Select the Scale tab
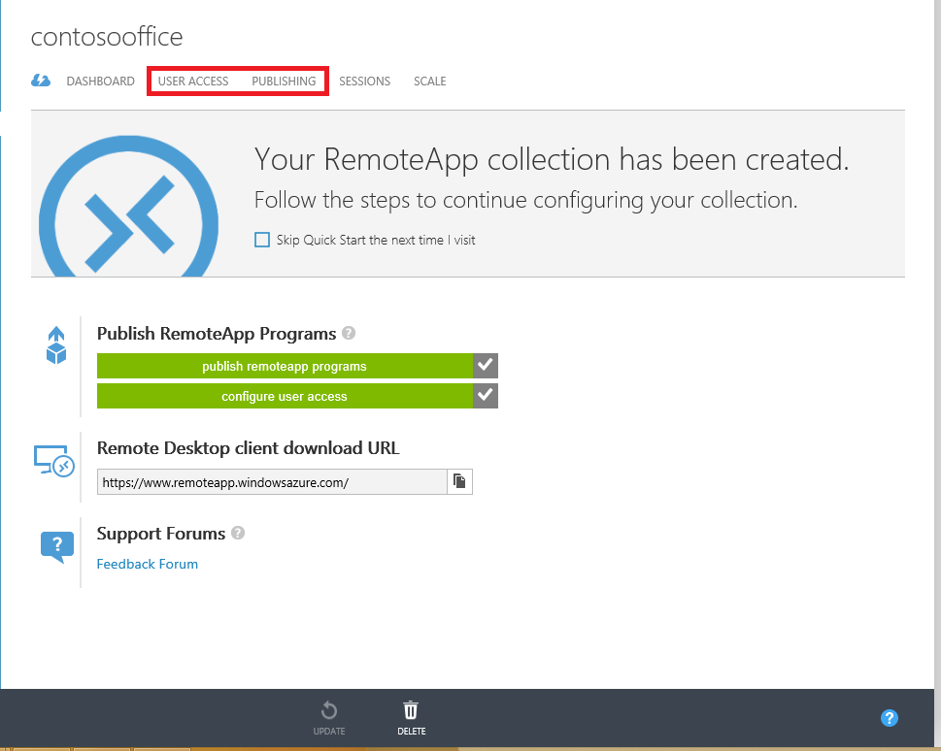The height and width of the screenshot is (751, 941). 429,81
